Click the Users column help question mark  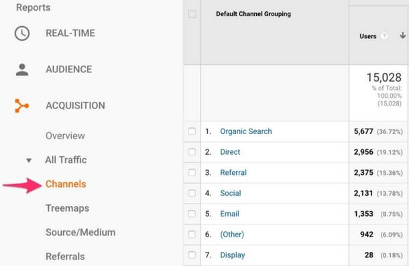coord(384,36)
